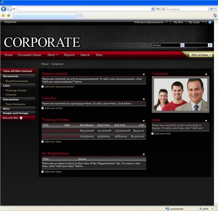Click the site search text field
This screenshot has width=218, height=211.
pyautogui.click(x=196, y=45)
